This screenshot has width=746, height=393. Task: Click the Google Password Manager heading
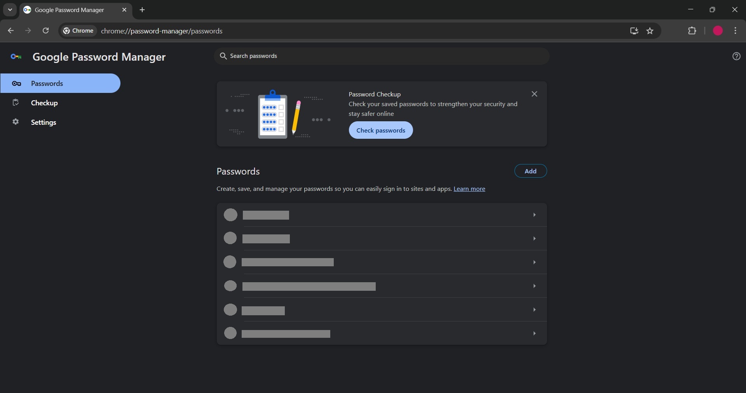99,57
